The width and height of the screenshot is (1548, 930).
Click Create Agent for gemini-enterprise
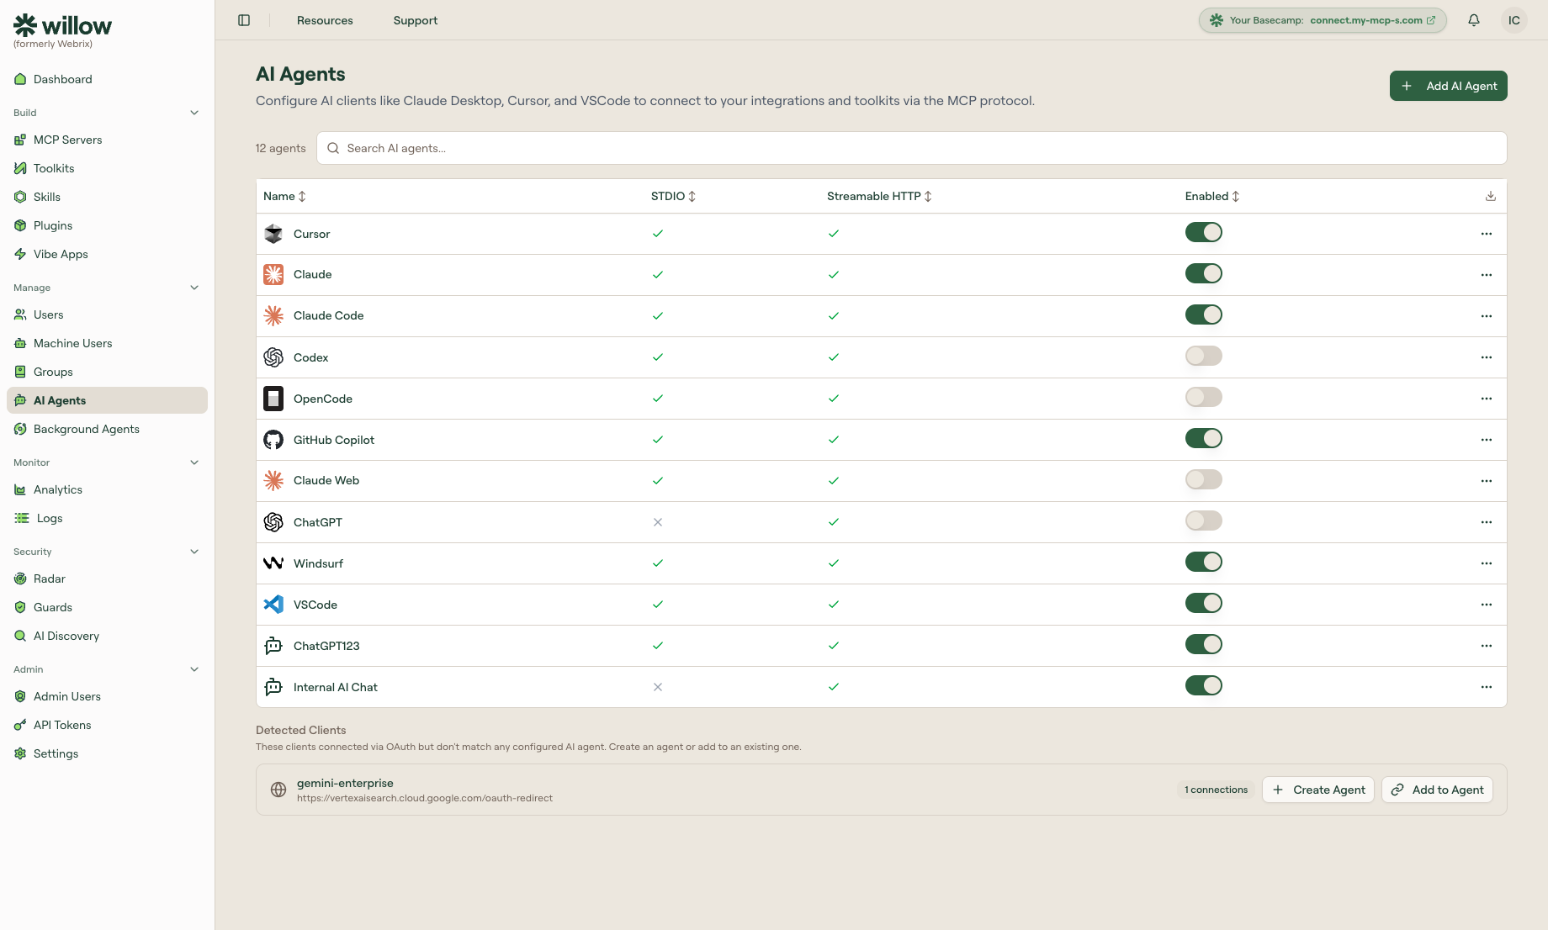click(x=1318, y=790)
